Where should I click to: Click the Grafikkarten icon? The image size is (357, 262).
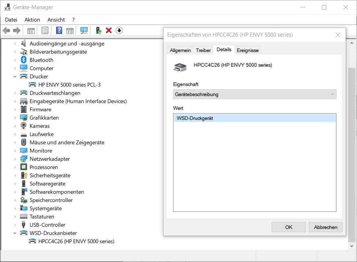[x=24, y=118]
